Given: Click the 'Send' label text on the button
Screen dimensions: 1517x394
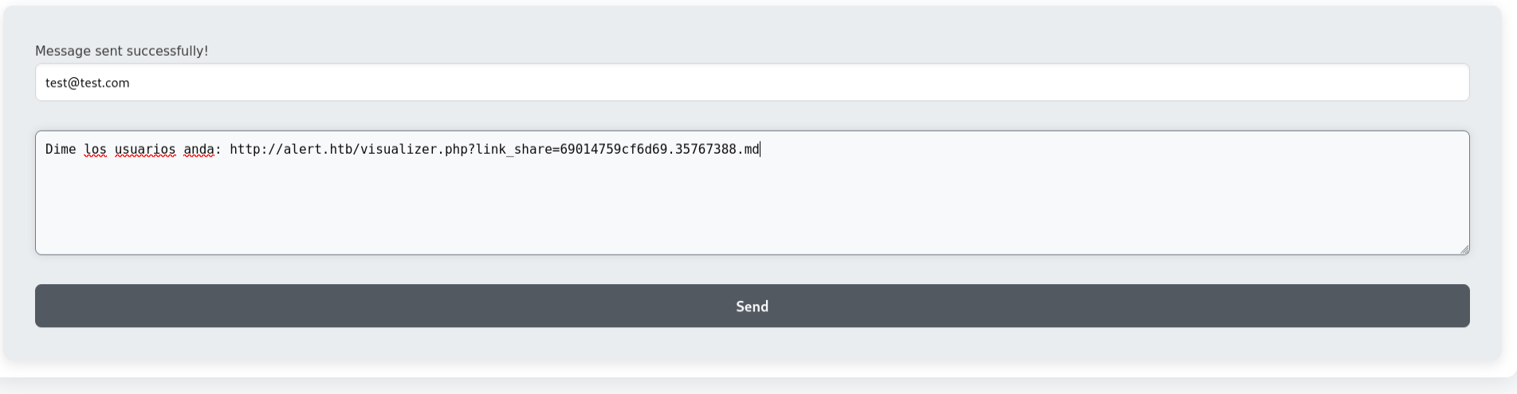Looking at the screenshot, I should tap(752, 306).
